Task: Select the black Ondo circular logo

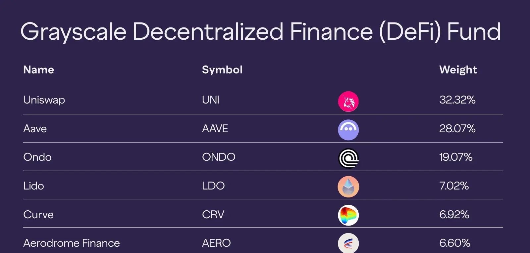Action: tap(348, 158)
